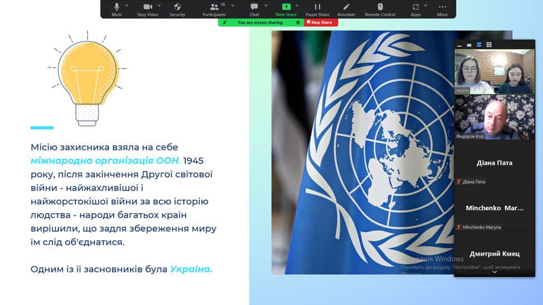
Task: Open the Chat panel
Action: pyautogui.click(x=254, y=9)
